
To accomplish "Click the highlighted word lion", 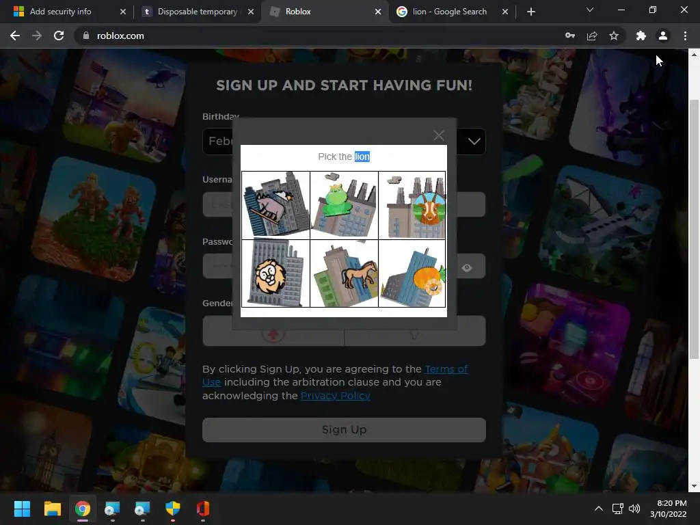I will click(362, 157).
